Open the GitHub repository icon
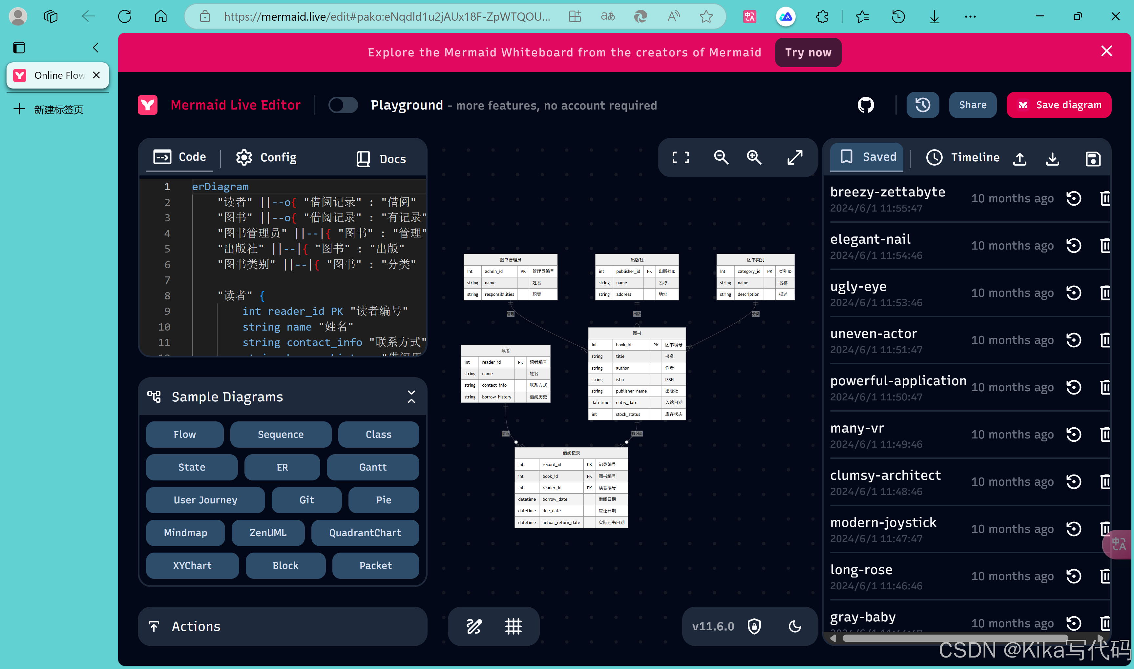 tap(865, 105)
